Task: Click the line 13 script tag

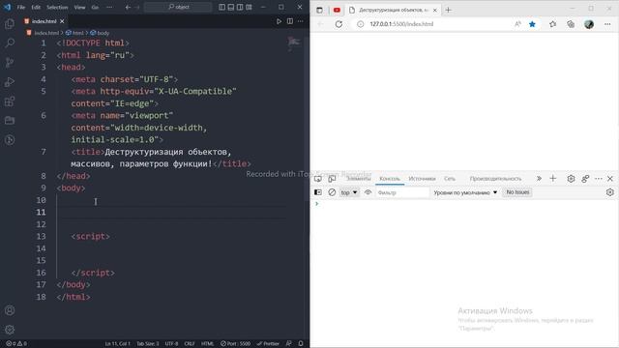Action: coord(90,236)
